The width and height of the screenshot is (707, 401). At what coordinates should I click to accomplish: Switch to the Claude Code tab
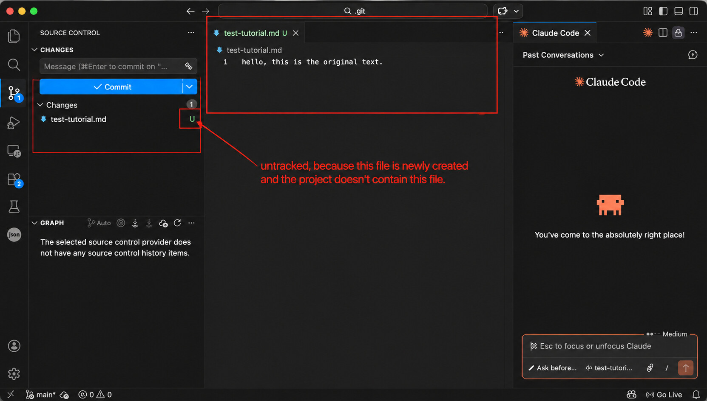pyautogui.click(x=555, y=33)
